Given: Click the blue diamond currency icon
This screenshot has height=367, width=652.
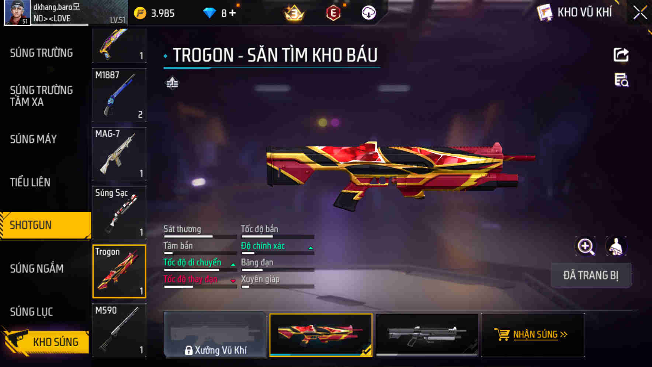Looking at the screenshot, I should 209,13.
